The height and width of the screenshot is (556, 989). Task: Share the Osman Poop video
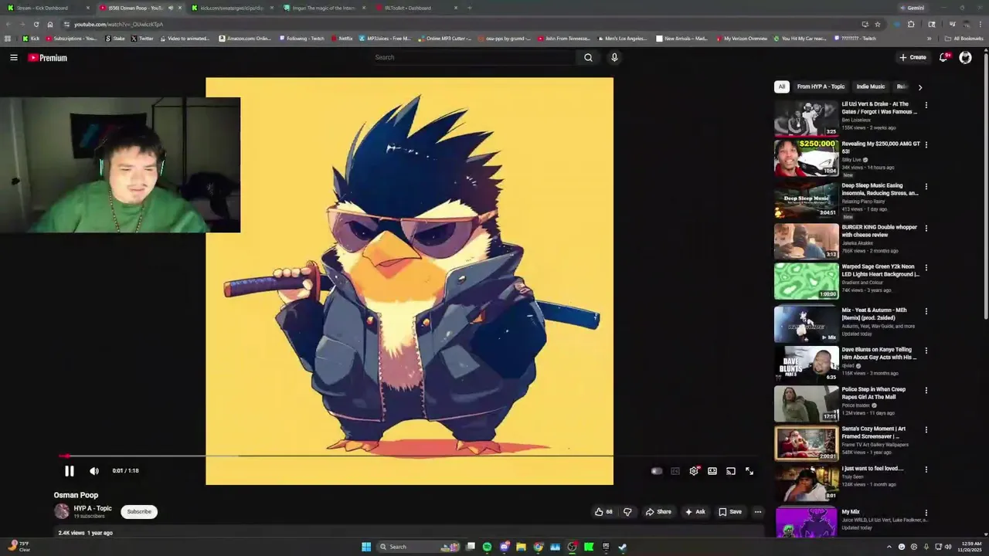click(658, 512)
